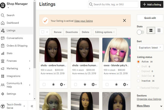Viewport: 164px width, 110px height.
Task: Open coco blonde yaky listing thumbnail
Action: pyautogui.click(x=116, y=50)
